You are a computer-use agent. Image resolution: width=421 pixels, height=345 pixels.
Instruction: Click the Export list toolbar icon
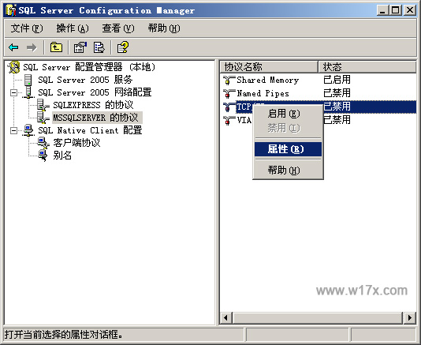(x=99, y=47)
